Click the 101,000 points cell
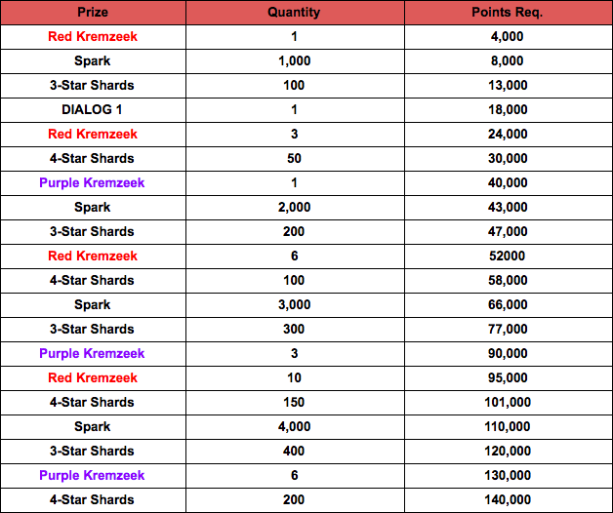This screenshot has height=513, width=613. 508,403
